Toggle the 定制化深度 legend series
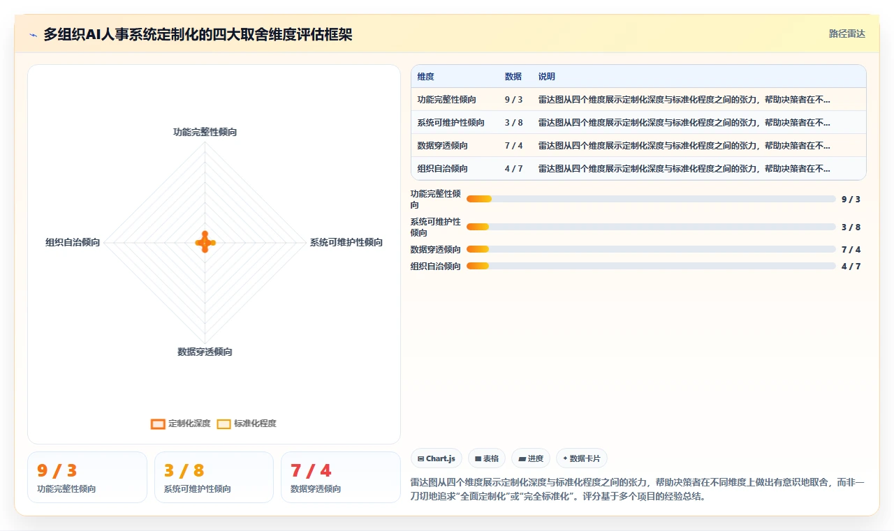The height and width of the screenshot is (531, 894). [181, 424]
